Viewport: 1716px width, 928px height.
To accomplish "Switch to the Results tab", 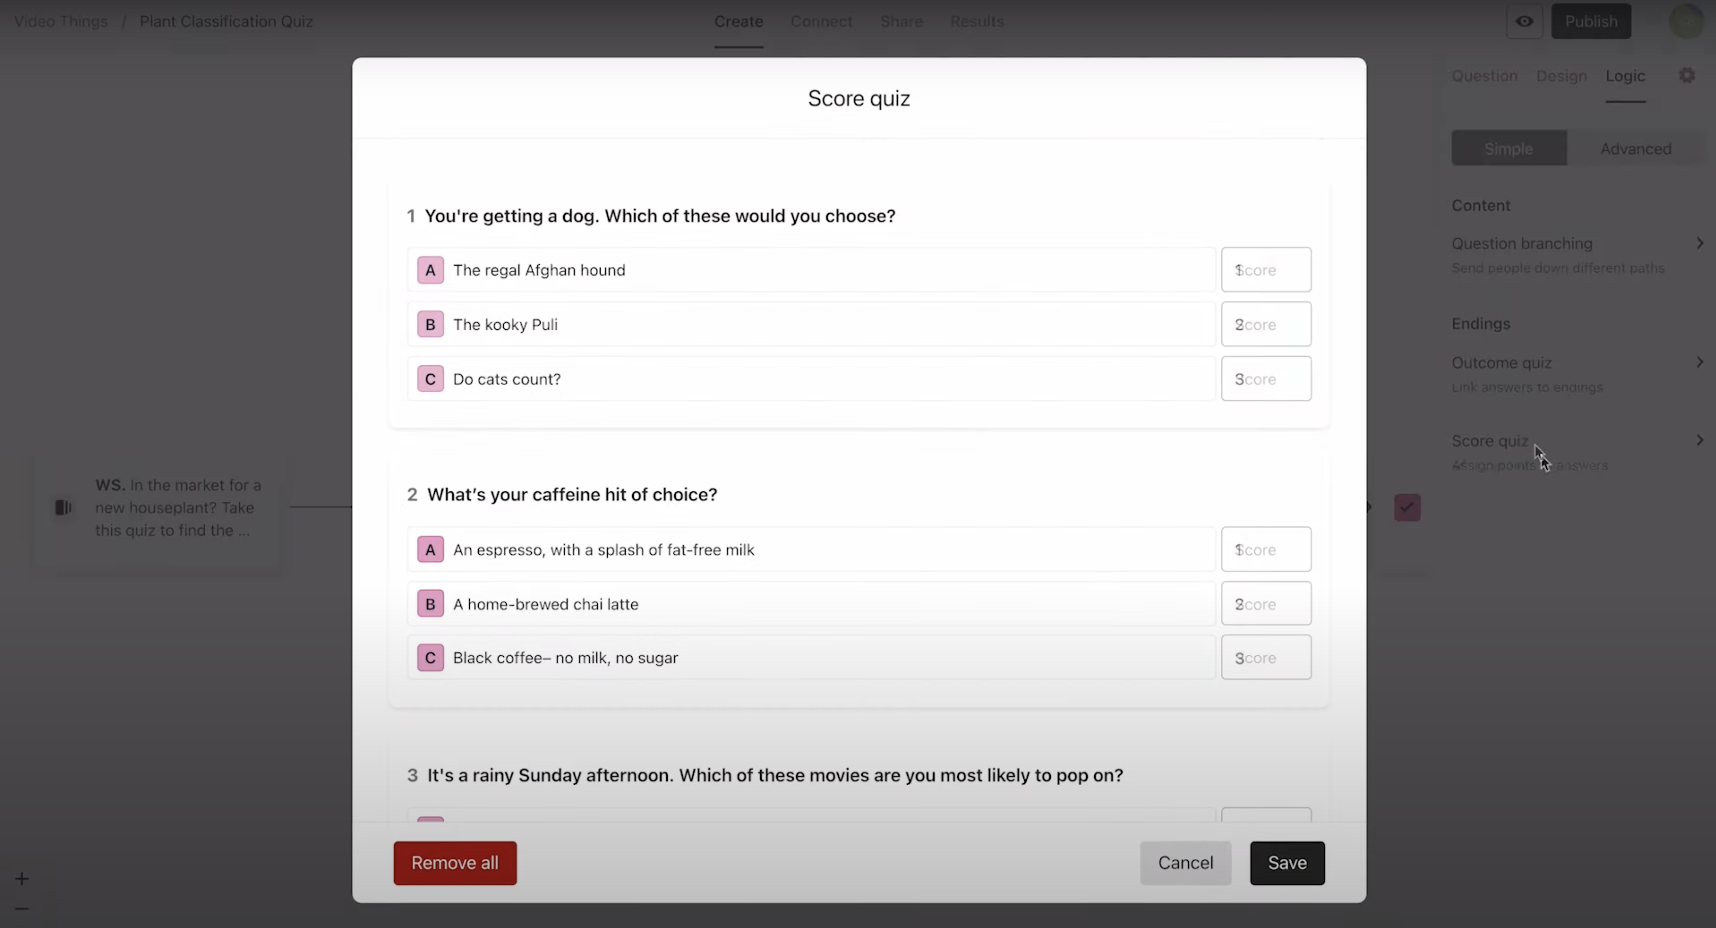I will point(976,21).
